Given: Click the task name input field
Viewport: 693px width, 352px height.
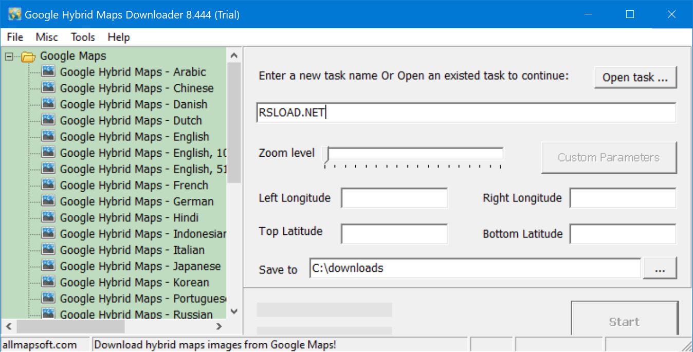Looking at the screenshot, I should (x=466, y=113).
